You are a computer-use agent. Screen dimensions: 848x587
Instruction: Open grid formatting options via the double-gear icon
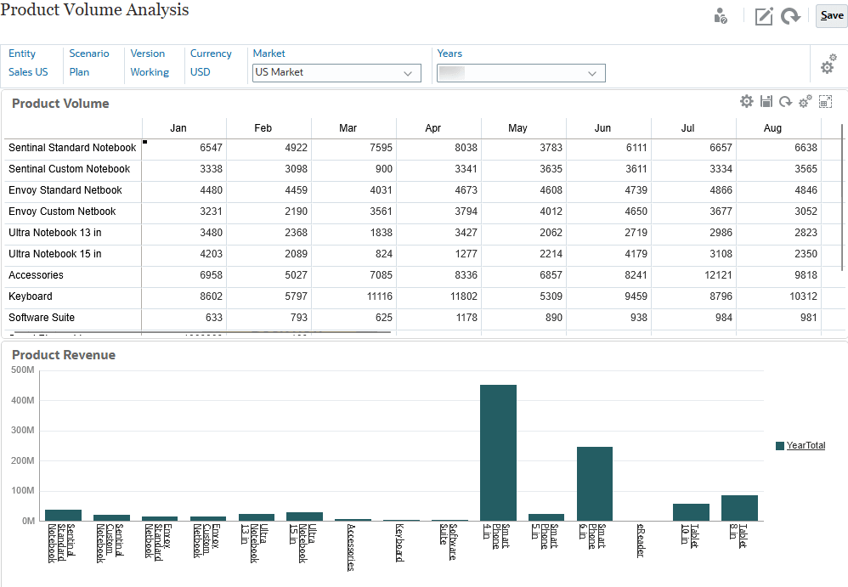click(x=806, y=101)
